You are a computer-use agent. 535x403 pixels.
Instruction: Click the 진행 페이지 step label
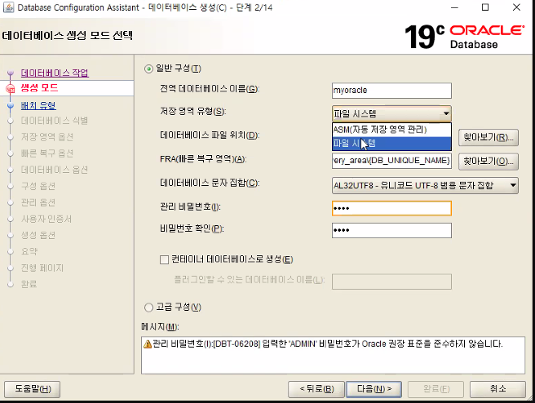coord(42,268)
